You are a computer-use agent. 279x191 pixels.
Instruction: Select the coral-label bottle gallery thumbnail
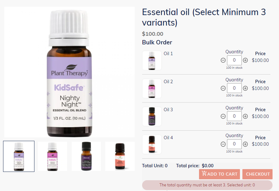coord(120,156)
